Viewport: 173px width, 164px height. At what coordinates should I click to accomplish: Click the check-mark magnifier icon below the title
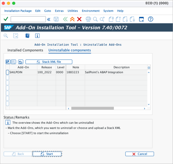click(6, 36)
